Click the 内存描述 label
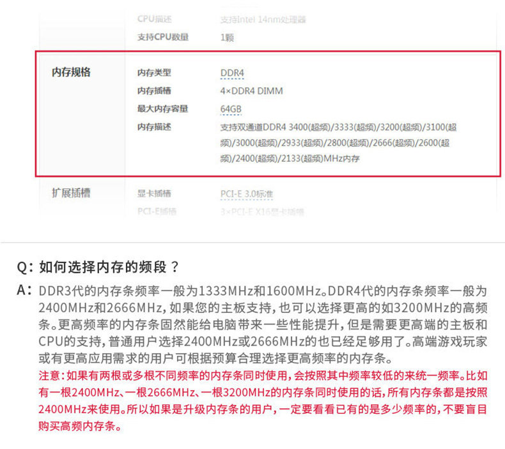This screenshot has height=449, width=505. pos(154,127)
